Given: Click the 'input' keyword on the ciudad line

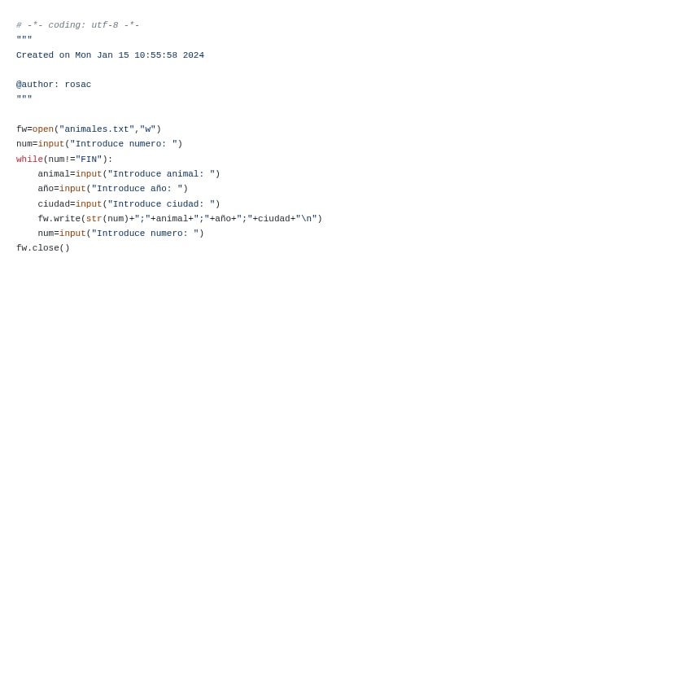Looking at the screenshot, I should (89, 204).
